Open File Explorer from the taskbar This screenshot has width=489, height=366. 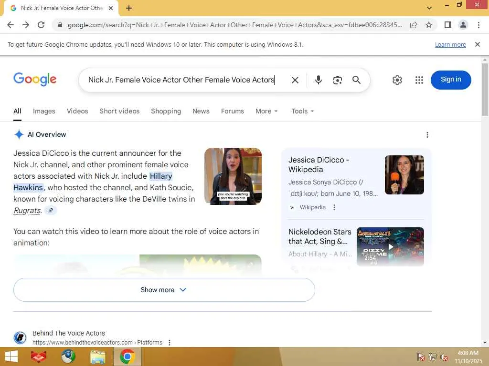pos(97,356)
